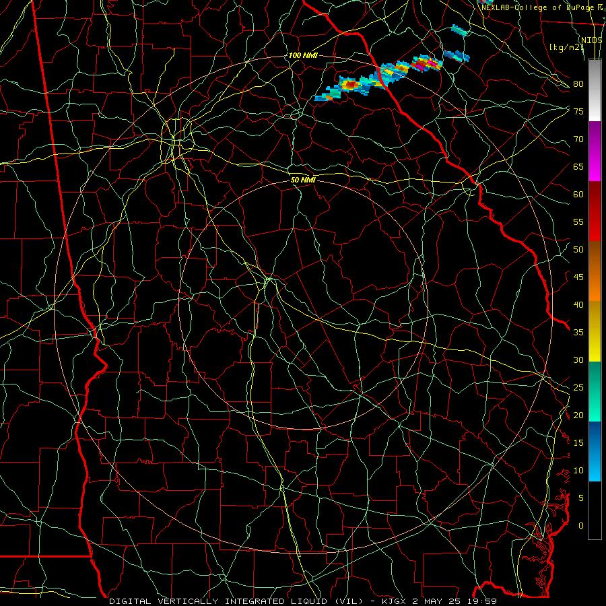
Task: Click the kg/m2 units label
Action: coord(566,46)
